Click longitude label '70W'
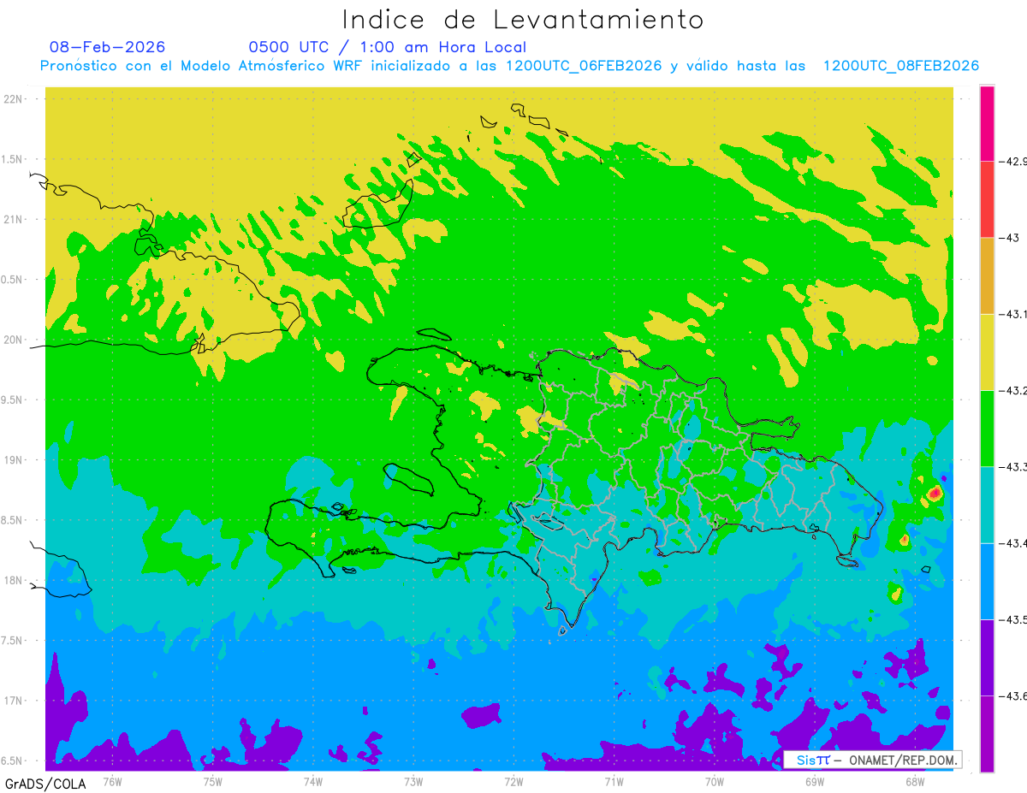The image size is (1027, 793). [714, 782]
